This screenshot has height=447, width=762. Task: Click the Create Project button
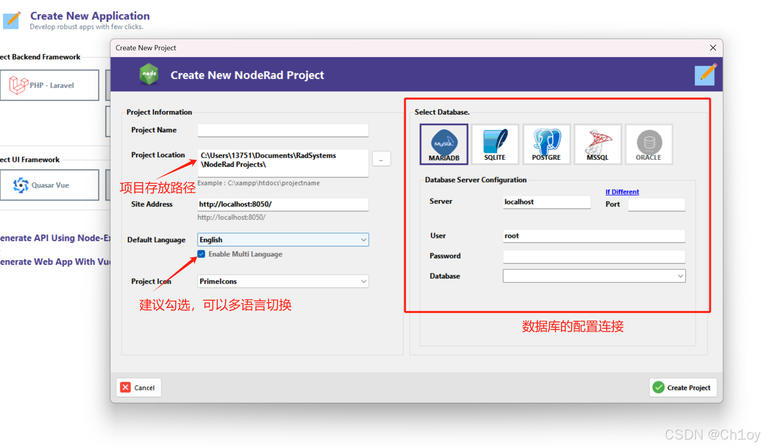click(x=683, y=387)
